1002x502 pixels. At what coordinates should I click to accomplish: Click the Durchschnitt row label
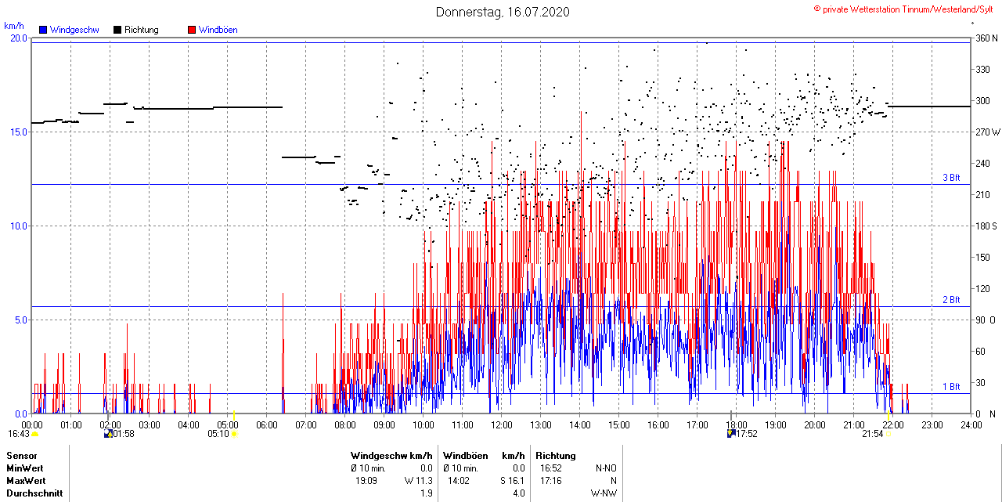[34, 494]
